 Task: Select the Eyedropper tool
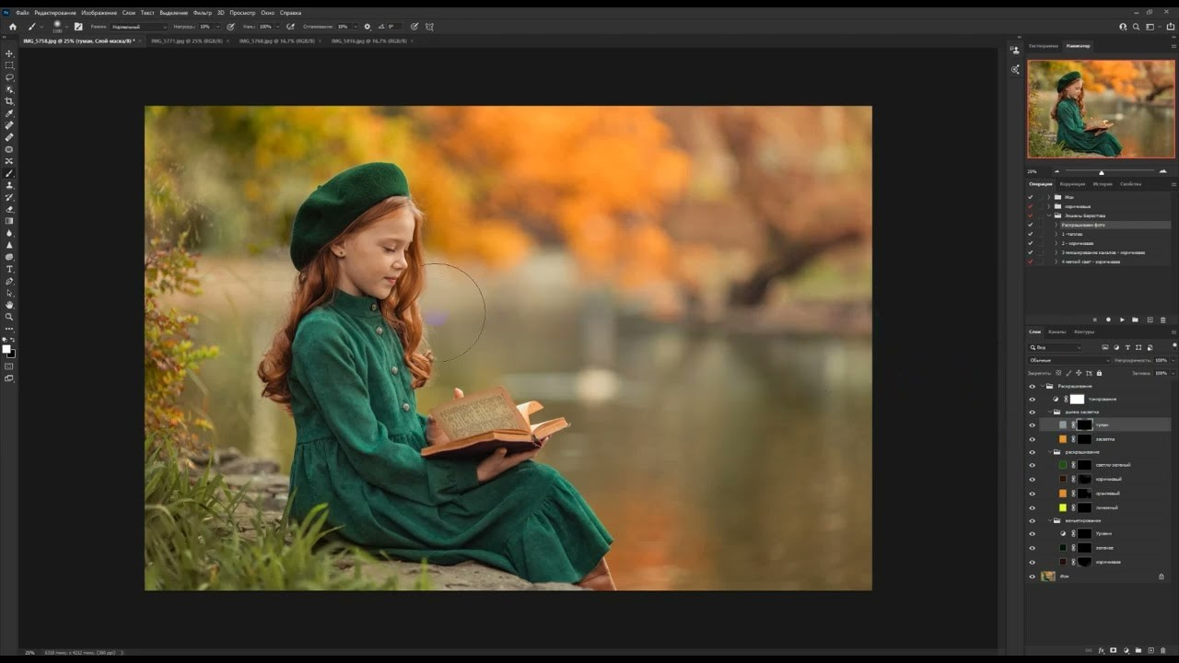tap(9, 113)
